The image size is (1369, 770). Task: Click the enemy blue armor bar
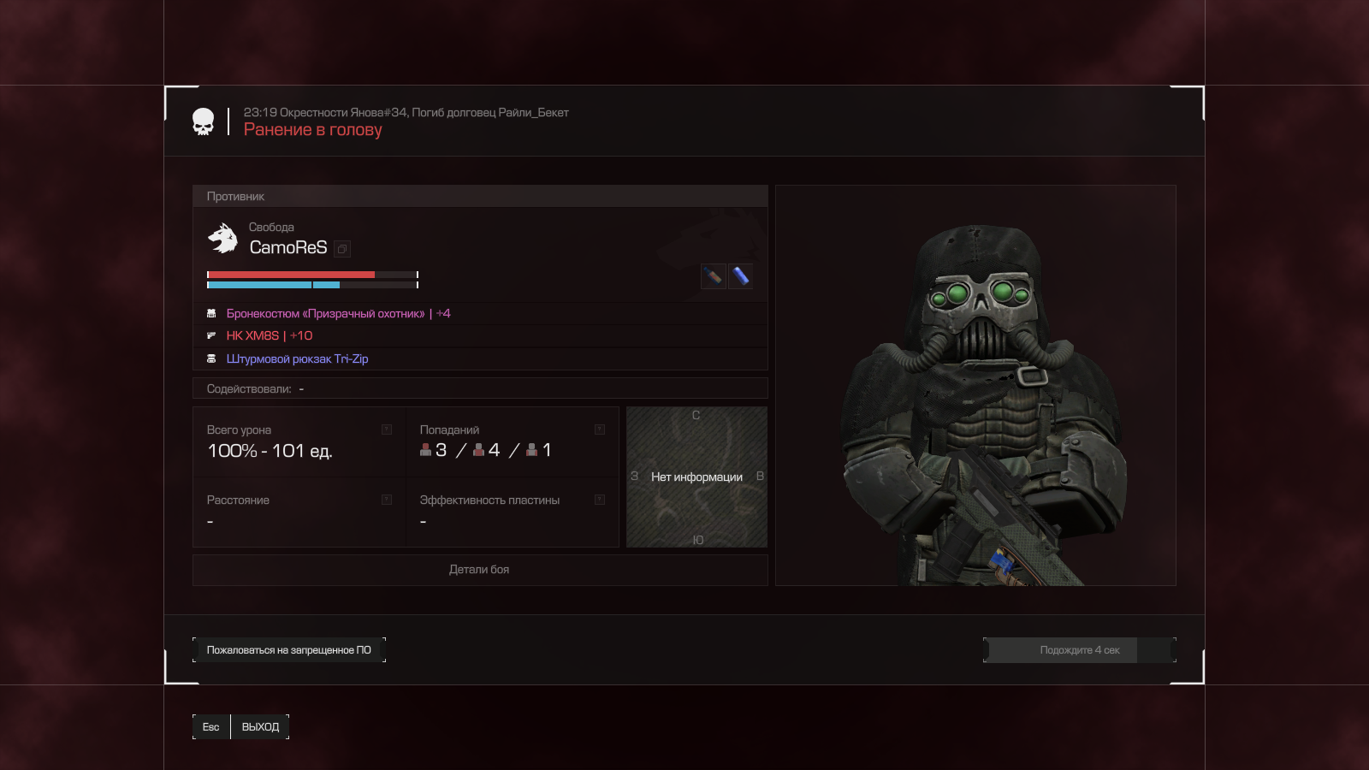pyautogui.click(x=312, y=285)
